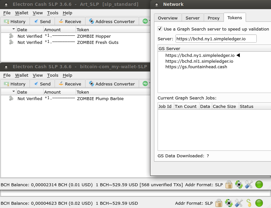Click Cache Size column header

click(226, 106)
